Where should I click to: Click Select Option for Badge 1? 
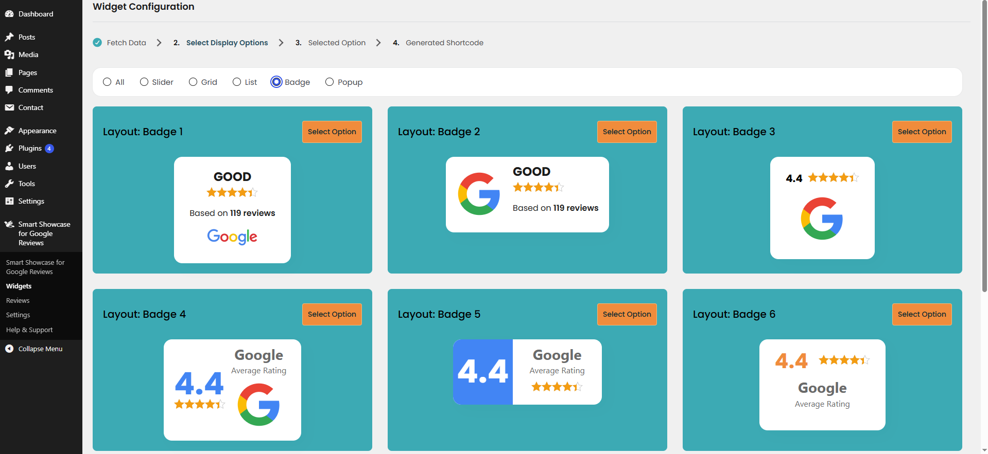[332, 132]
